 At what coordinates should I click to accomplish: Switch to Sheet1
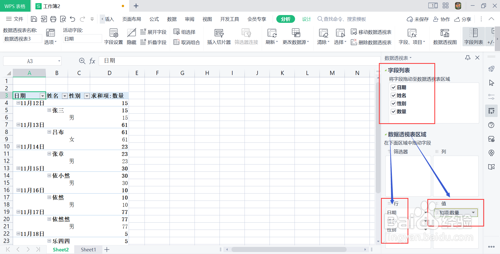[x=88, y=249]
